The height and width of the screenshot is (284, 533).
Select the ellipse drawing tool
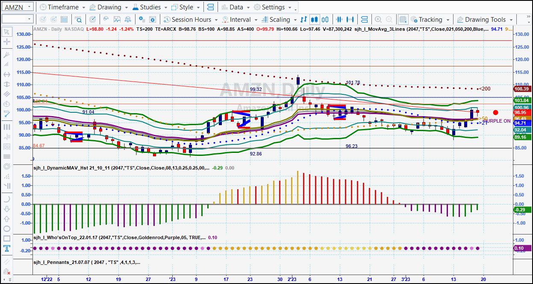coord(6,228)
